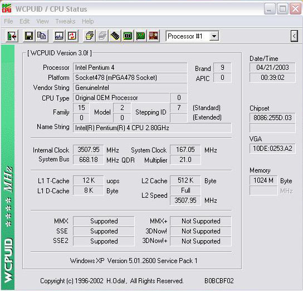This screenshot has width=303, height=291.
Task: Open the stacked windows feature flags icon
Action: pyautogui.click(x=89, y=36)
